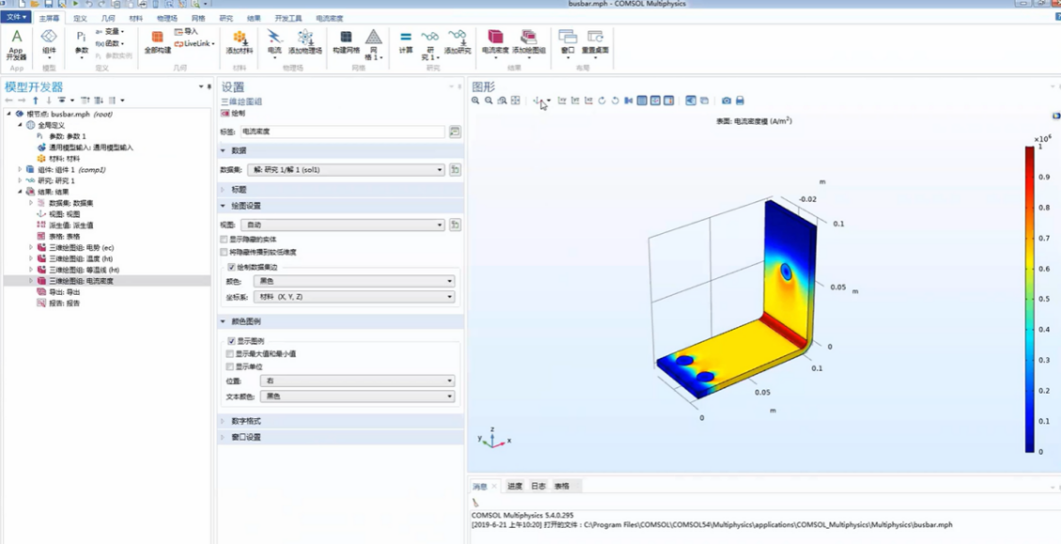Click the print icon in graphics toolbar
The width and height of the screenshot is (1061, 544).
coord(740,101)
